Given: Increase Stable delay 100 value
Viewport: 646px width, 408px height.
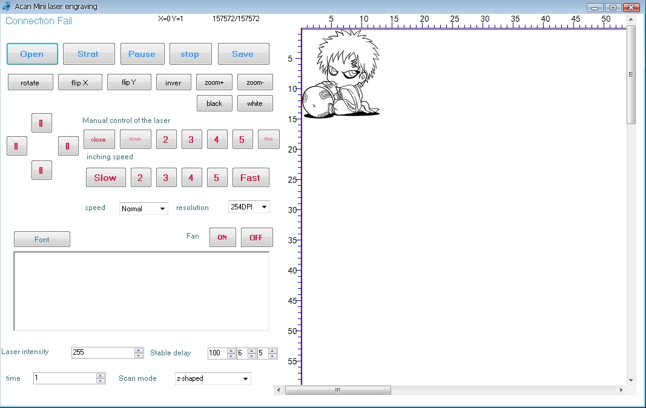Looking at the screenshot, I should 231,350.
